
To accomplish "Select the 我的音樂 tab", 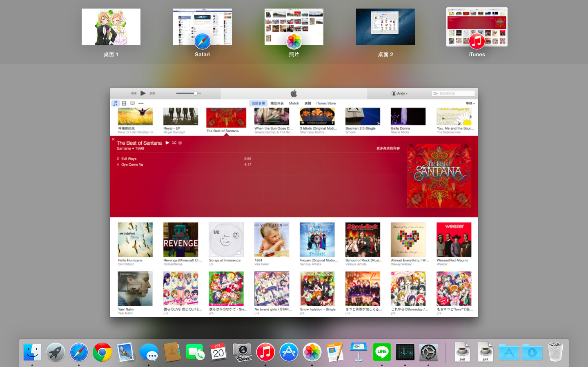I will [258, 103].
